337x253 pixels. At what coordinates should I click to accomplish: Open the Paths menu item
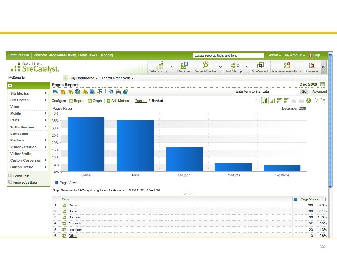click(29, 120)
